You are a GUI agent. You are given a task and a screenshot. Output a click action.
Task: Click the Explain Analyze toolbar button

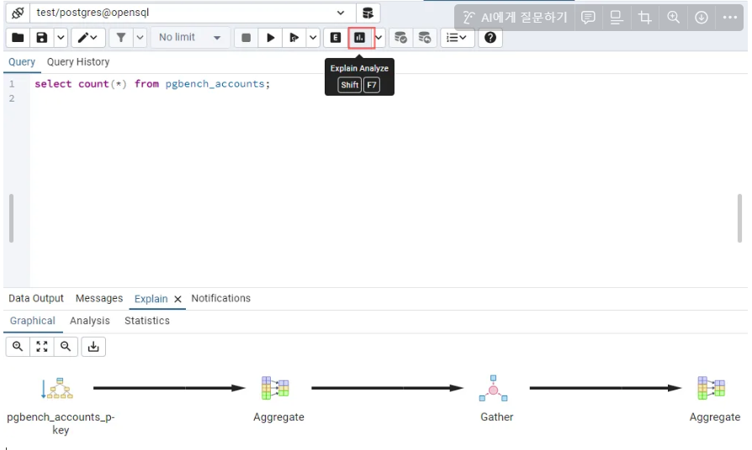(361, 38)
